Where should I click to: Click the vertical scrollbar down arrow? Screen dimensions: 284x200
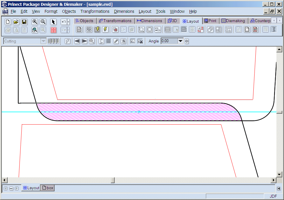click(x=279, y=174)
